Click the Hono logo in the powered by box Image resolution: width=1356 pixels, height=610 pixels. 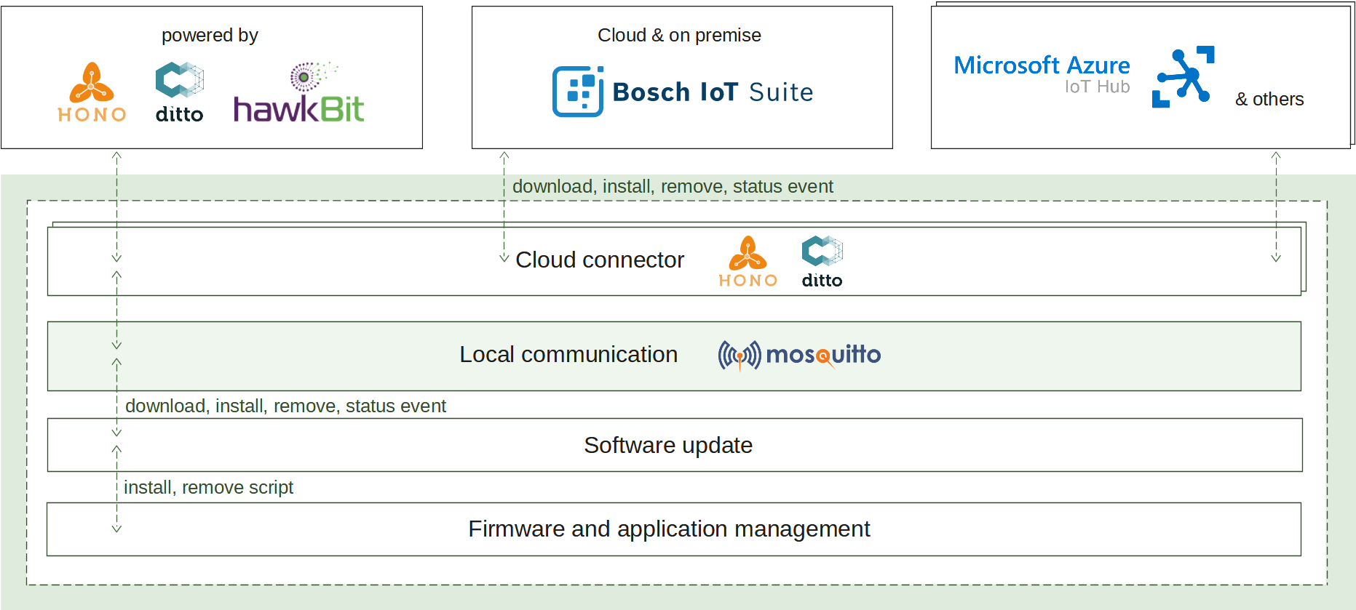click(x=92, y=92)
